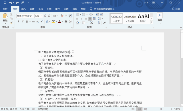Apply character shading
The image size is (183, 111).
coord(66,22)
